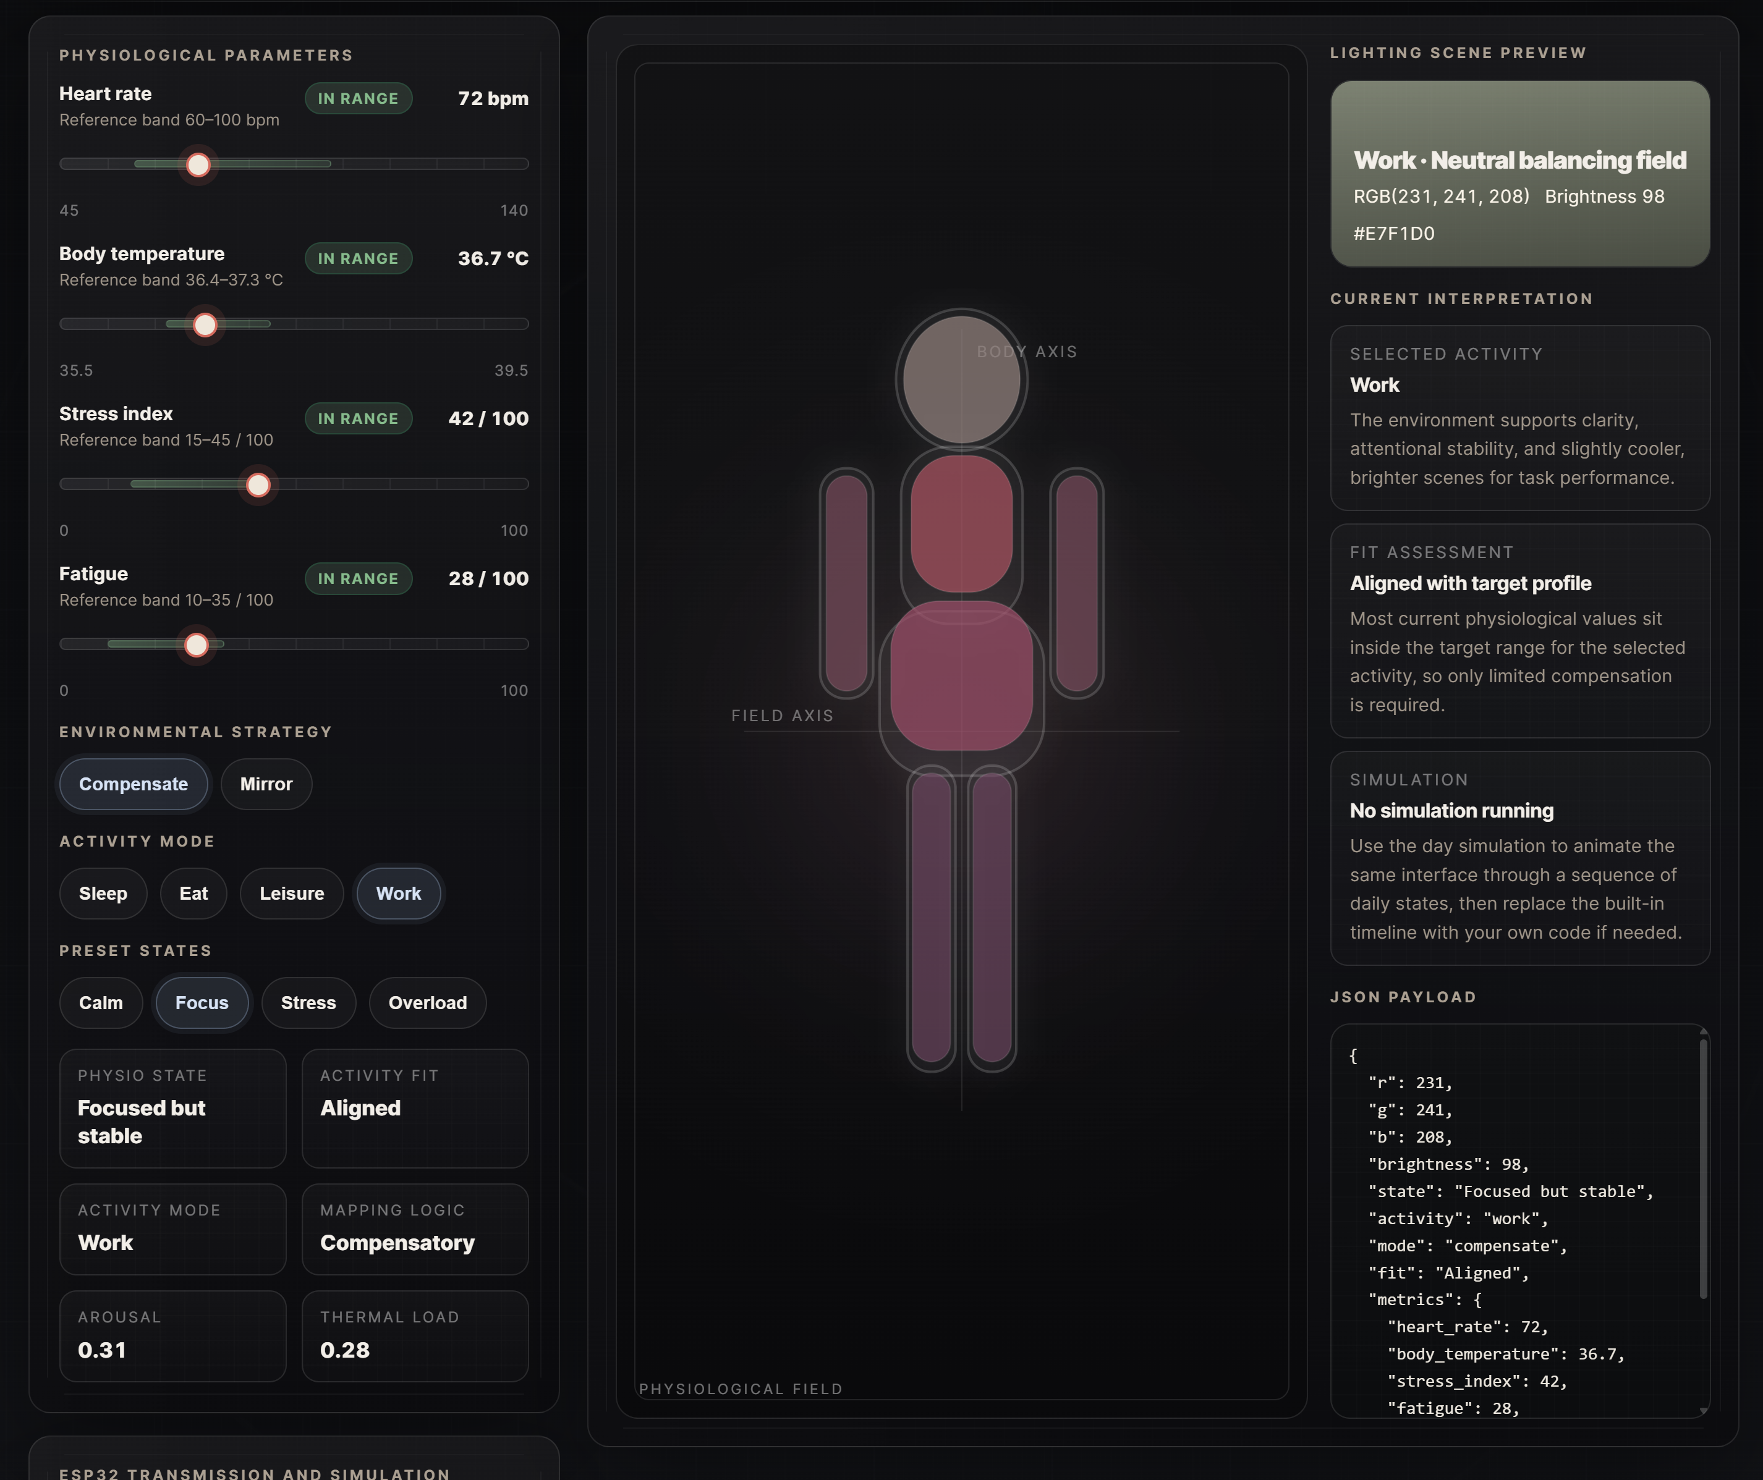
Task: Click the Mapping Logic 'Compensatory' card
Action: (415, 1229)
